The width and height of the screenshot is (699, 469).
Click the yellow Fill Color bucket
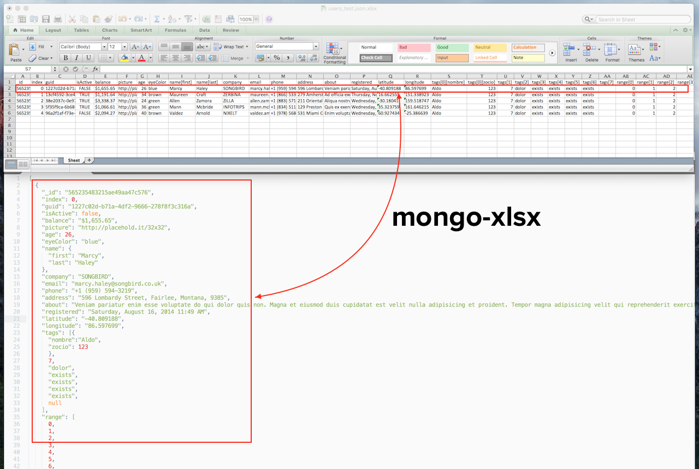click(x=125, y=58)
